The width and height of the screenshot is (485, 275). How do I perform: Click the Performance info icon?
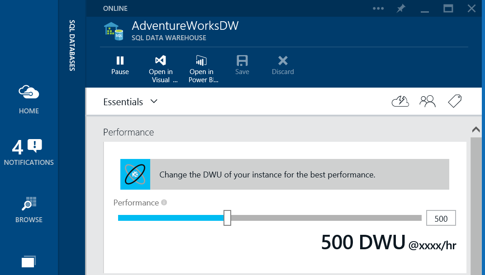coord(164,202)
